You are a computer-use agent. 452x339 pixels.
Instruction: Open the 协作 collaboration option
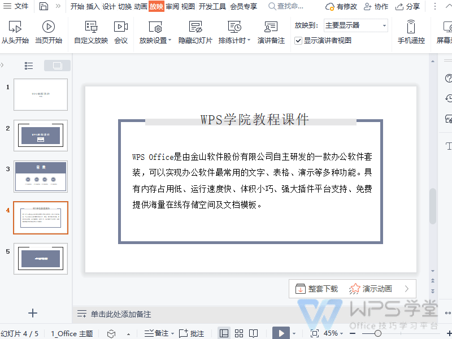click(376, 6)
